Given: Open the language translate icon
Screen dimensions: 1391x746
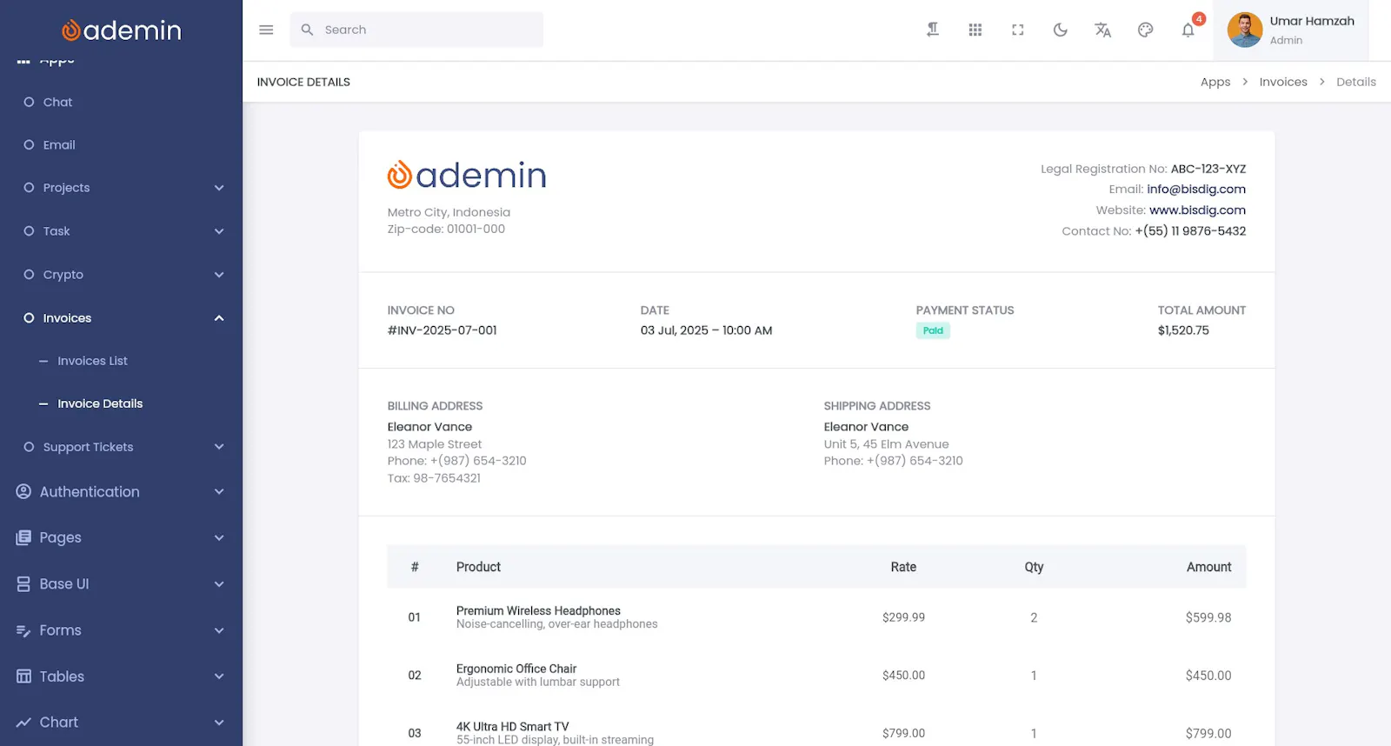Looking at the screenshot, I should pyautogui.click(x=1103, y=30).
